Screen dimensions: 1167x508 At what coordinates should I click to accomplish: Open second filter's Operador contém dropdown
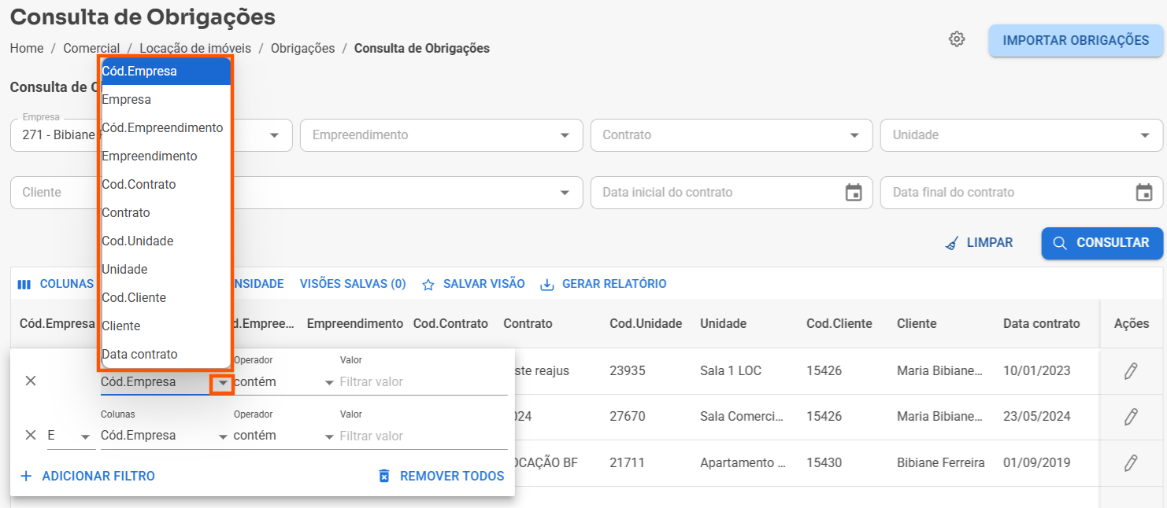tap(284, 436)
